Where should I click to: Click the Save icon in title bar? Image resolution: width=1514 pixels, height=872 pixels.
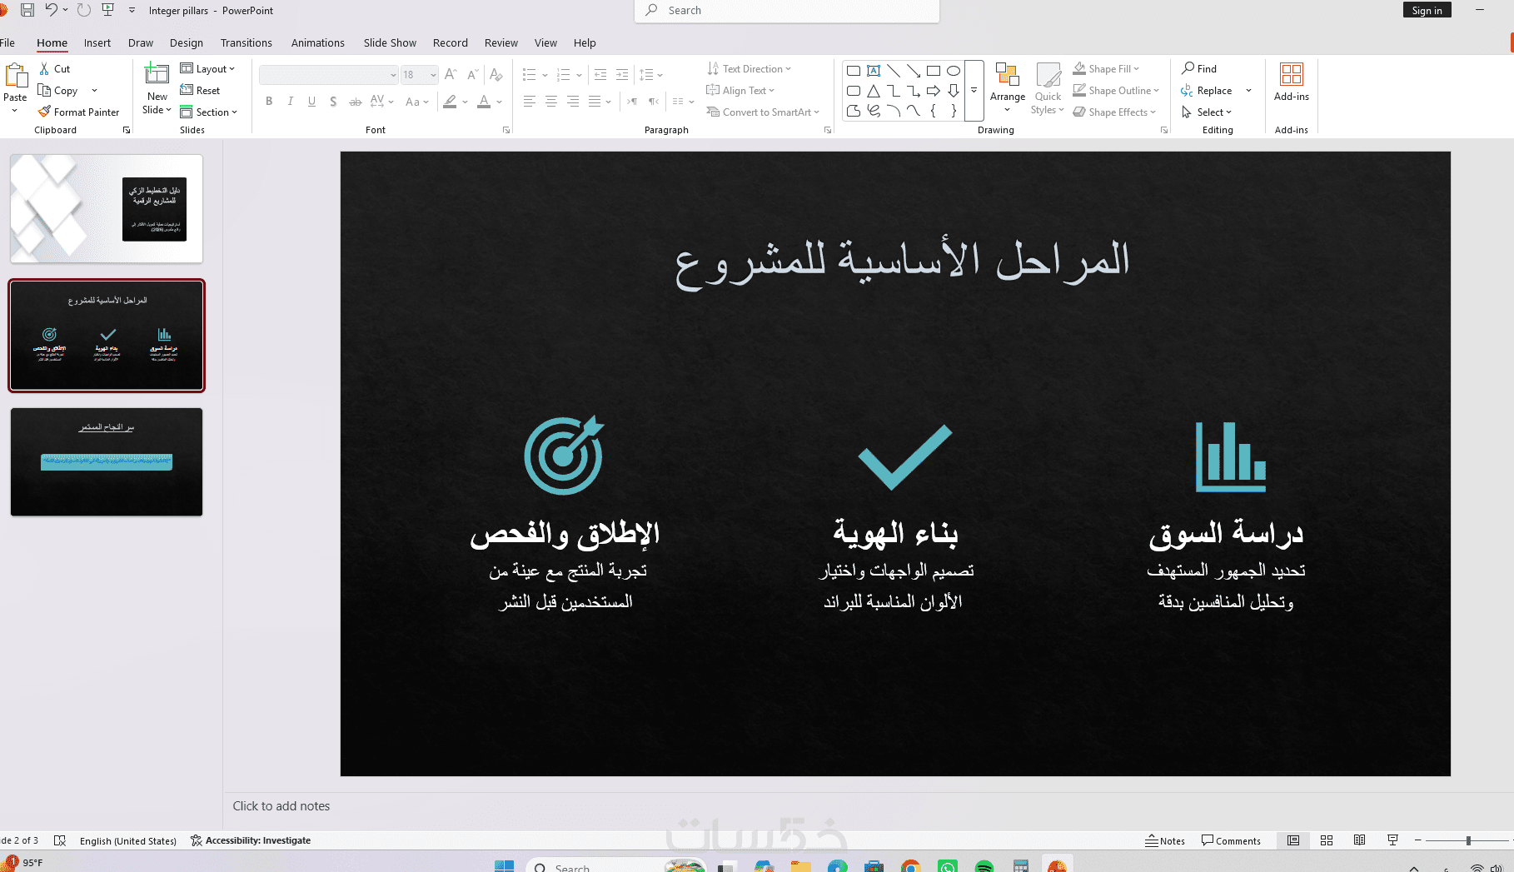[x=27, y=10]
